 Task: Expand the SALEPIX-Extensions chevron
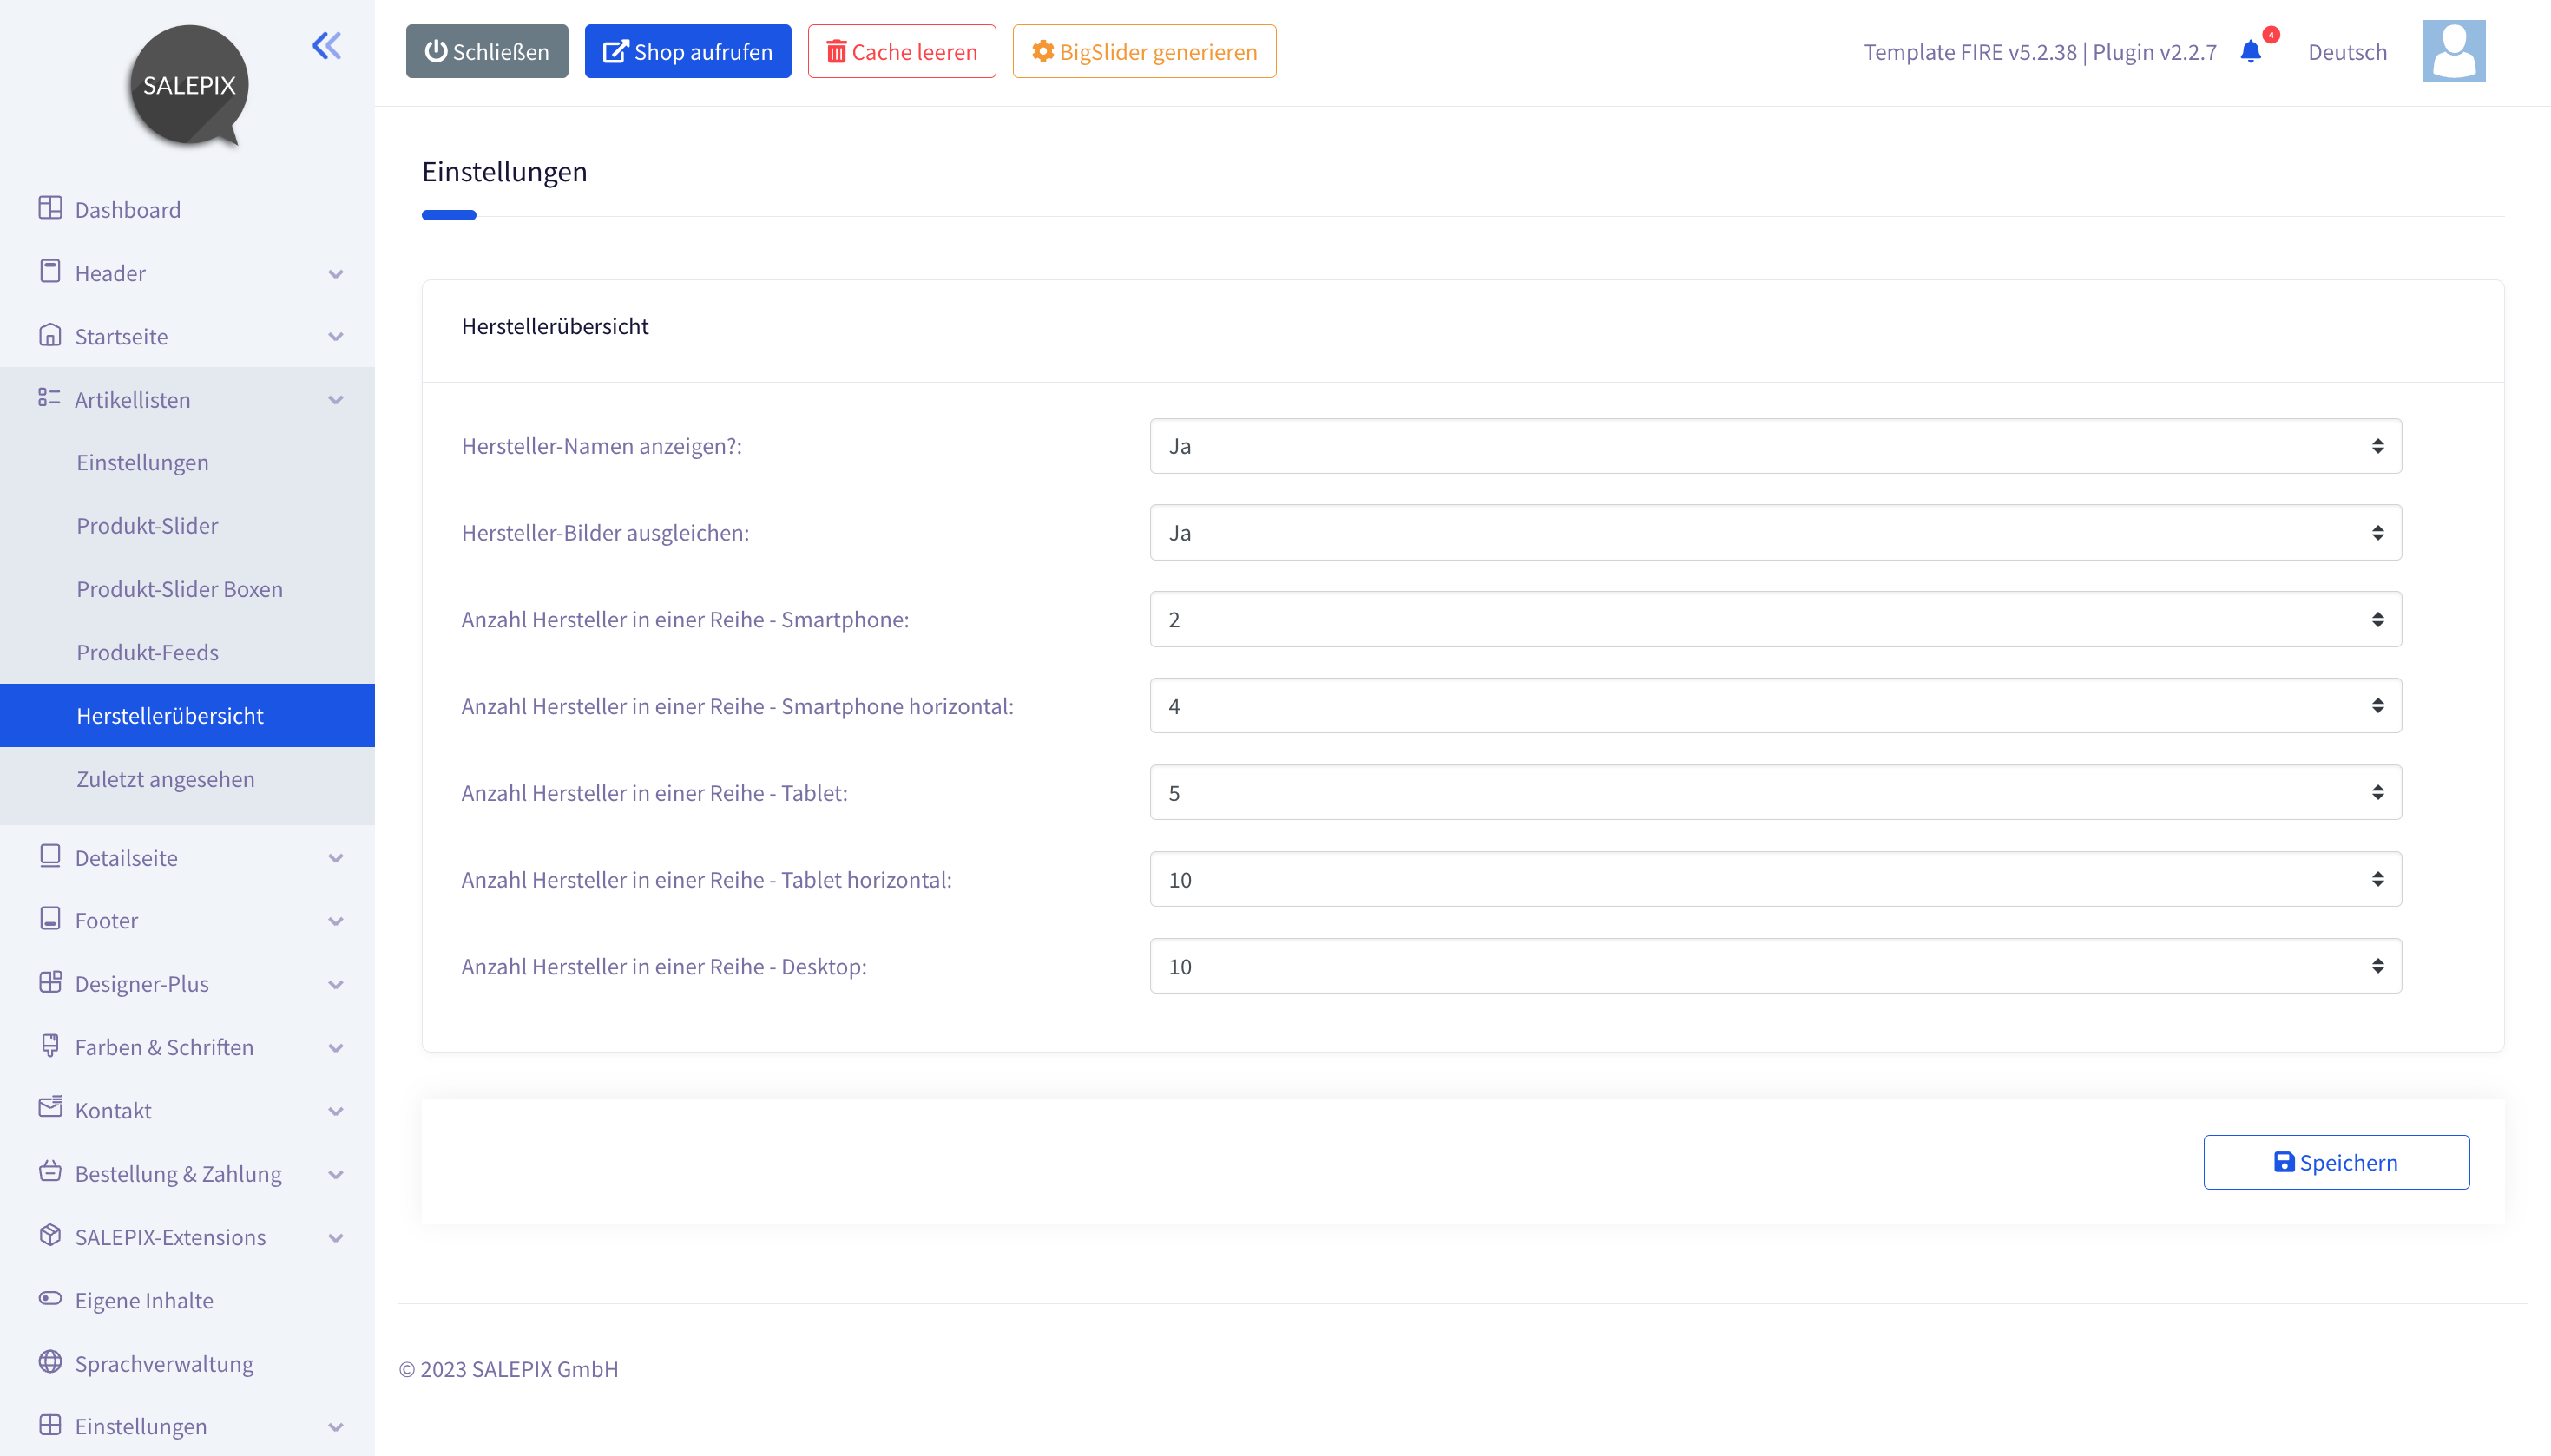[x=336, y=1238]
